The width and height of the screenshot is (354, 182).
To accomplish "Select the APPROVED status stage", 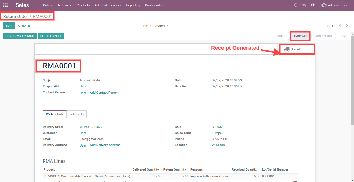I will pyautogui.click(x=300, y=36).
